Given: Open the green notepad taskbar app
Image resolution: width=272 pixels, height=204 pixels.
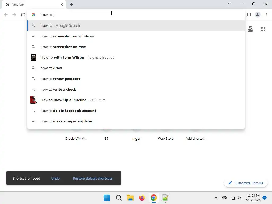Looking at the screenshot, I should click(x=165, y=198).
